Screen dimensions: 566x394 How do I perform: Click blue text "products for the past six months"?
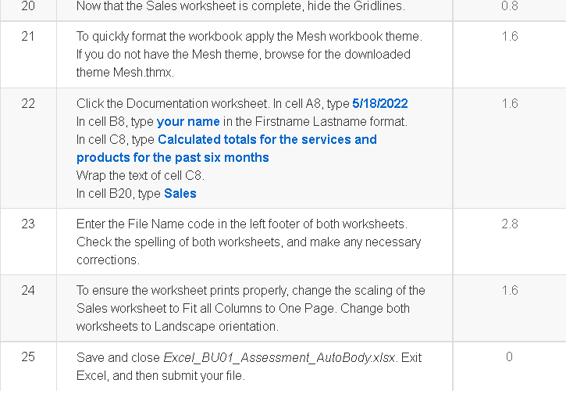click(173, 158)
